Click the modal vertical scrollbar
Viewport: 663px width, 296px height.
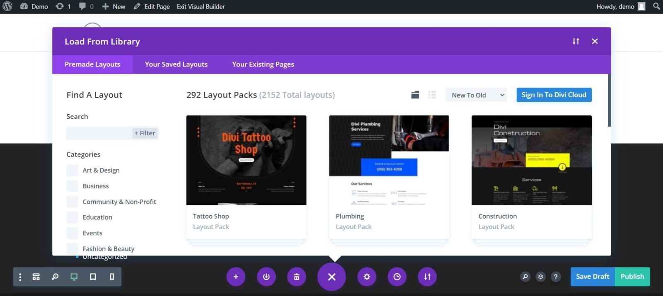(609, 100)
